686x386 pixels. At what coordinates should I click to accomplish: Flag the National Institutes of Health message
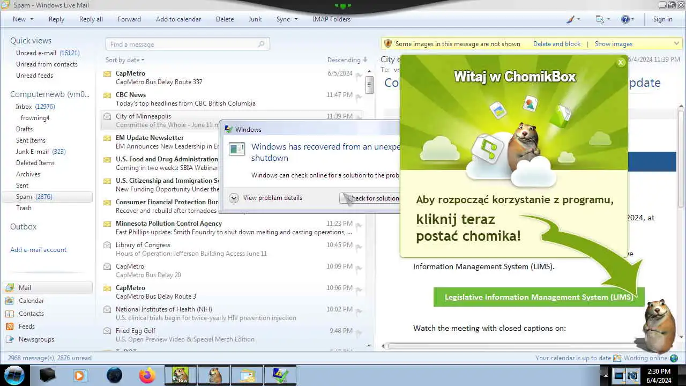[x=359, y=313]
